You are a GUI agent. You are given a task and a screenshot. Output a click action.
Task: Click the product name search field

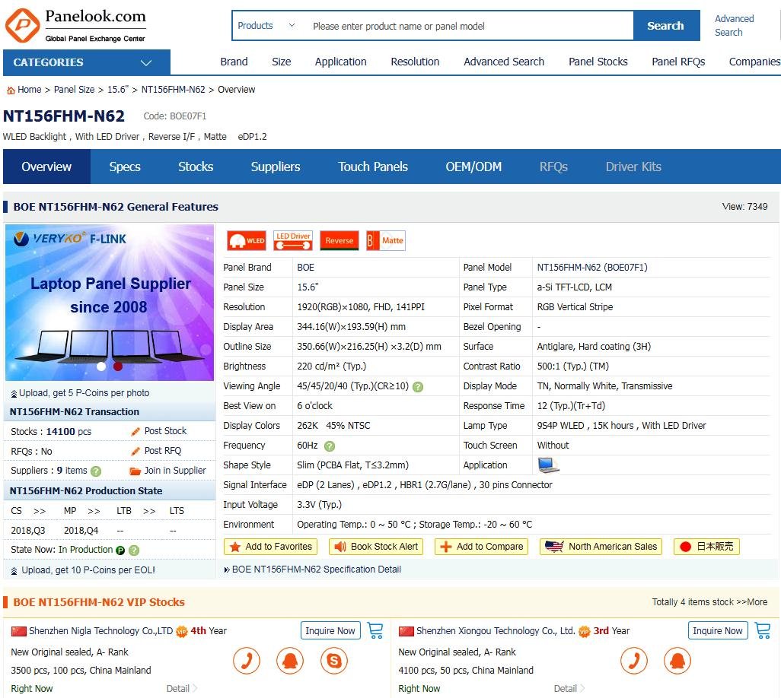click(468, 26)
